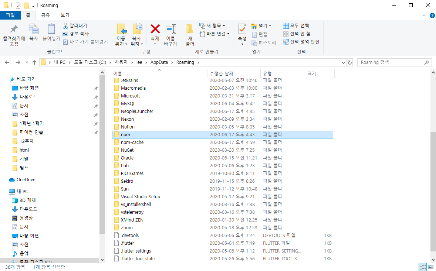Select the .devtools file icon

(x=116, y=236)
